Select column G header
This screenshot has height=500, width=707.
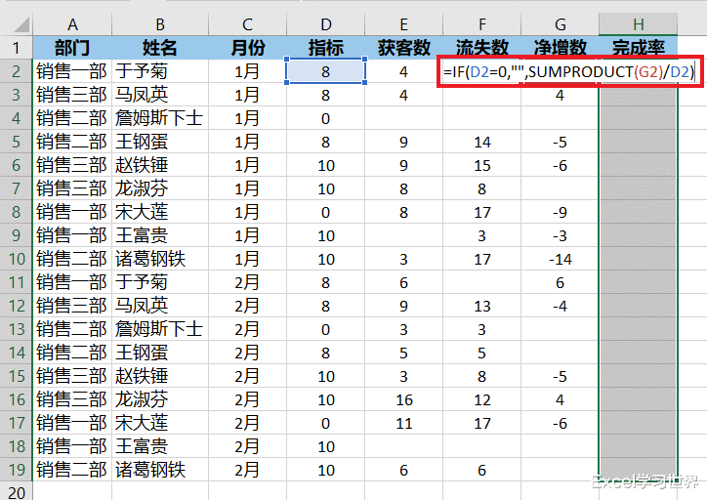click(x=560, y=24)
